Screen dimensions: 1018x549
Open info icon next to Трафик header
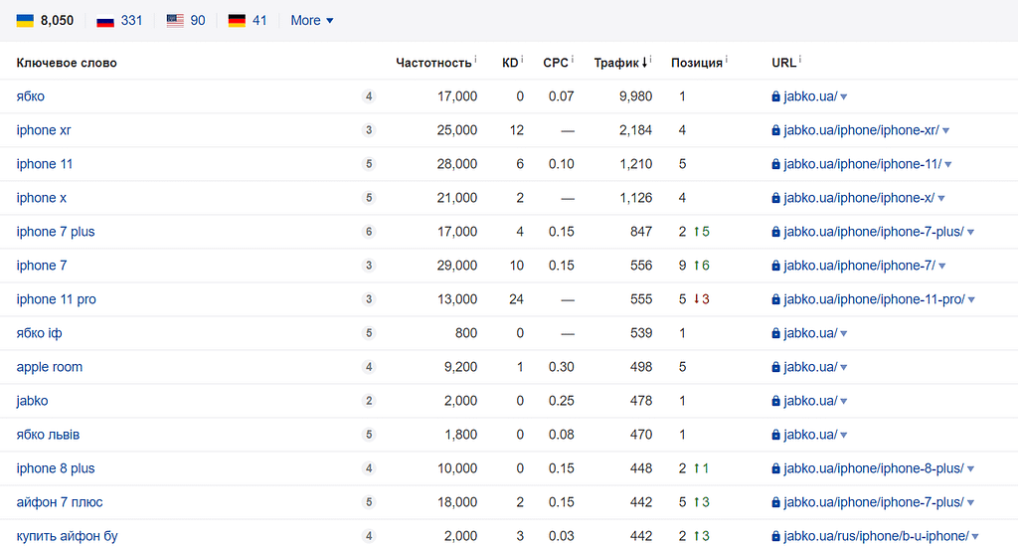[650, 59]
